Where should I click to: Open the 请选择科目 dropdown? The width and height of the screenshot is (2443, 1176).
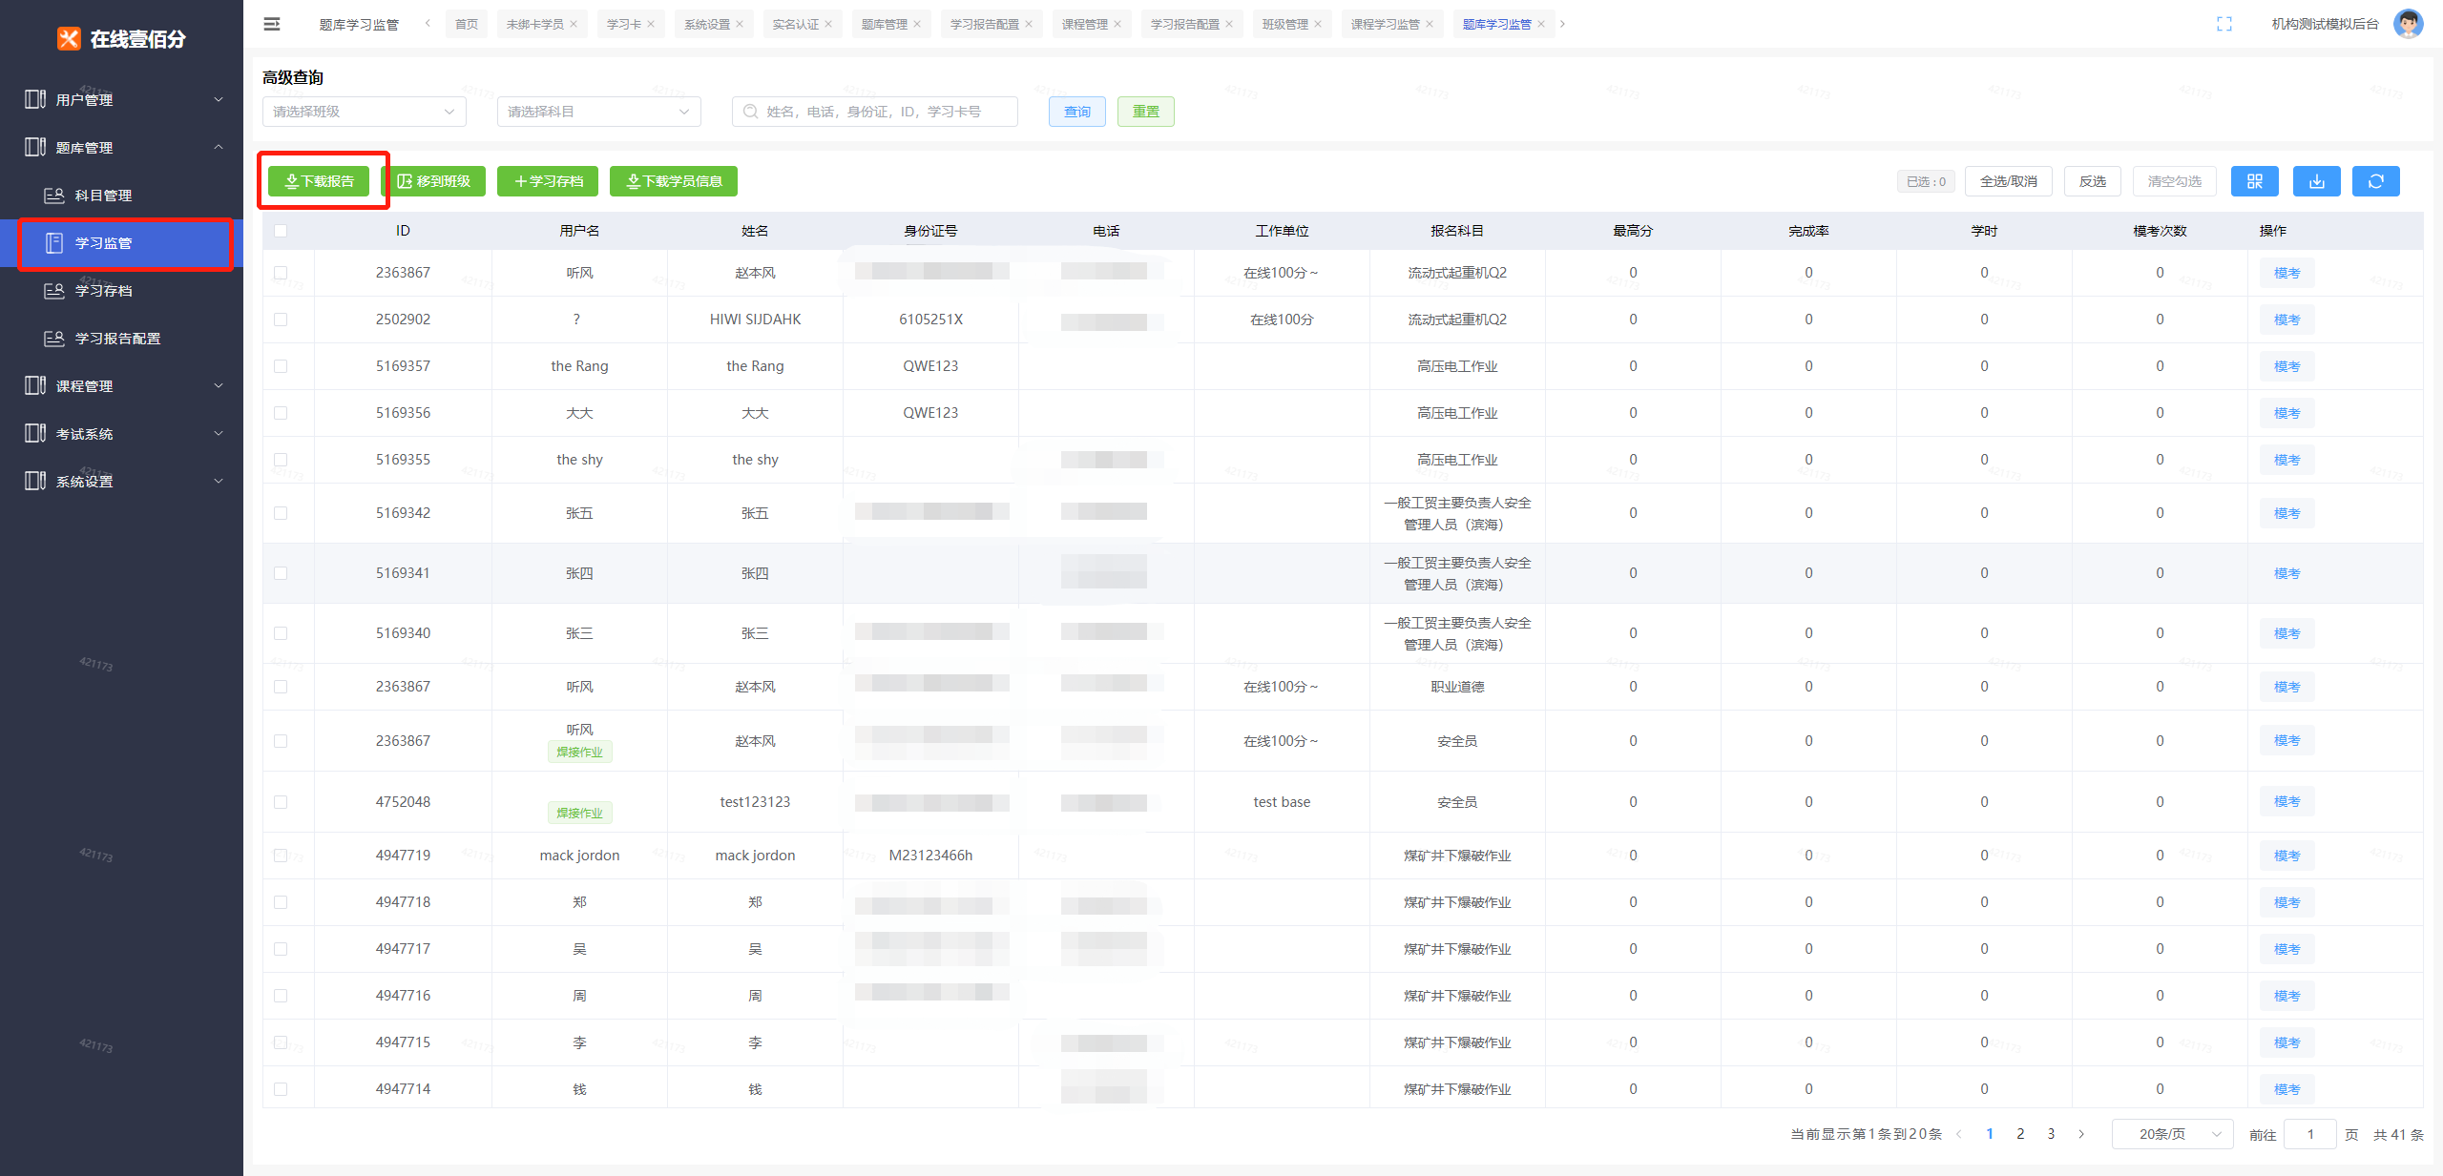[598, 112]
